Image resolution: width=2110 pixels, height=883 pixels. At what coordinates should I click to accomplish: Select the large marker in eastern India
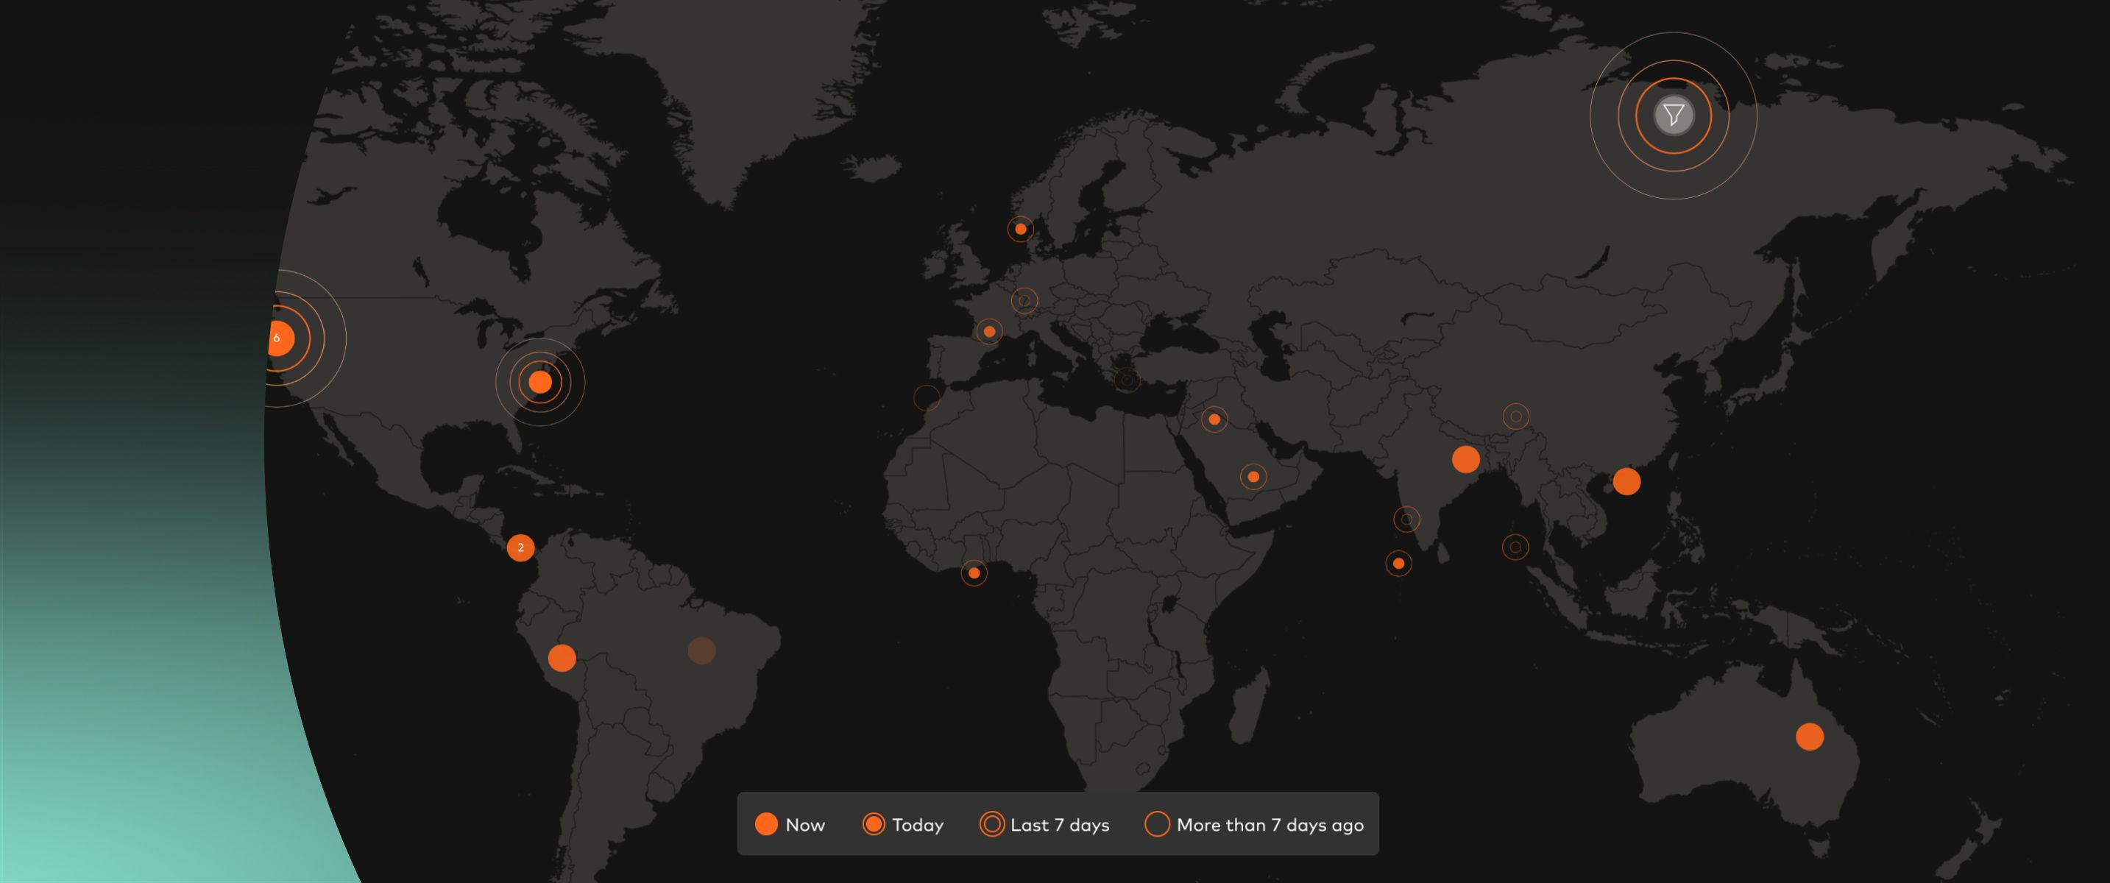coord(1465,459)
